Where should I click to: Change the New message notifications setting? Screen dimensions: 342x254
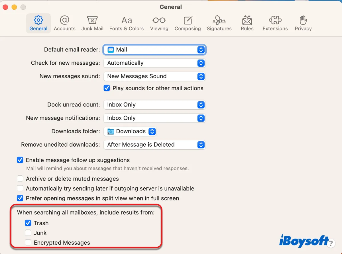point(154,118)
